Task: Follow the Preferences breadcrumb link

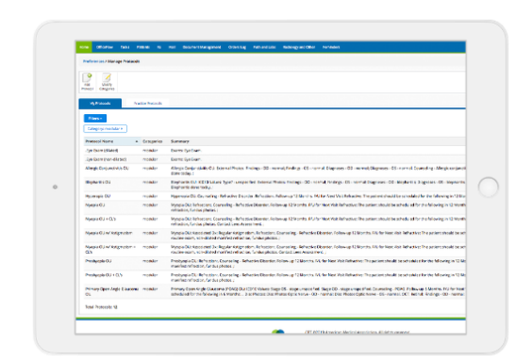Action: (94, 61)
